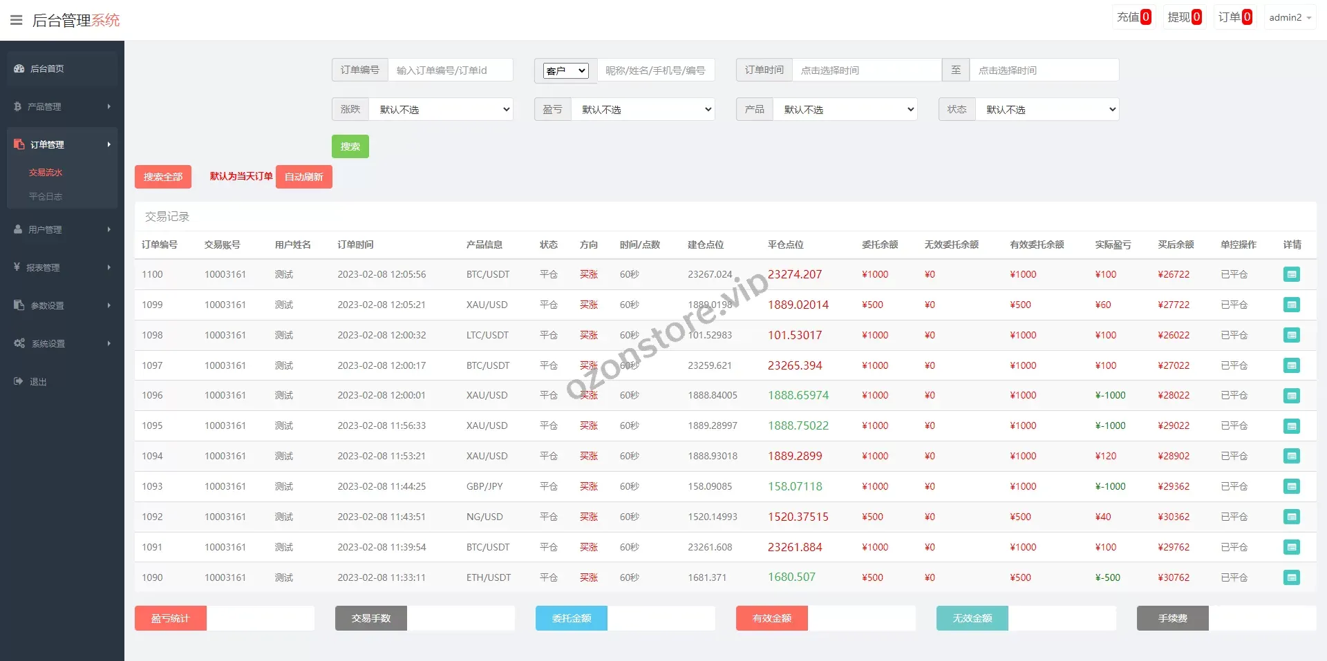This screenshot has width=1327, height=661.
Task: Select 交易流水 in the sidebar
Action: pos(46,173)
